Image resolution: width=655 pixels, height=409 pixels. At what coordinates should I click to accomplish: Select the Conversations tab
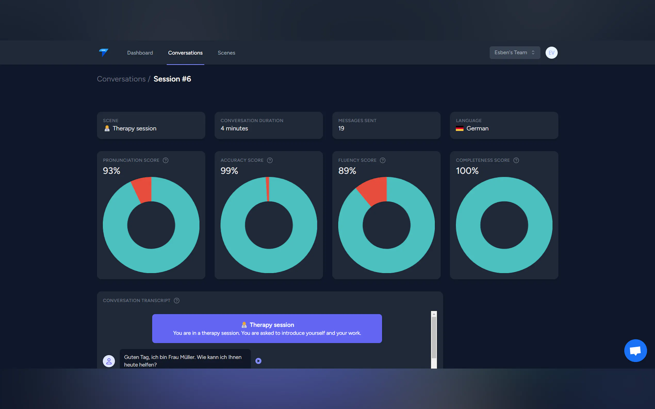[x=185, y=53]
